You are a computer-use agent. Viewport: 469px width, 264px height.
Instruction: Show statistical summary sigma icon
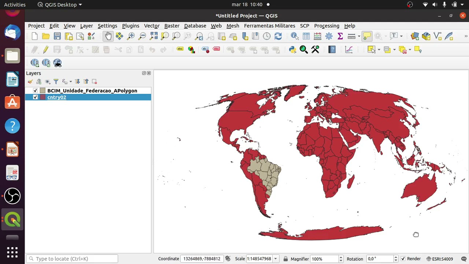(340, 36)
